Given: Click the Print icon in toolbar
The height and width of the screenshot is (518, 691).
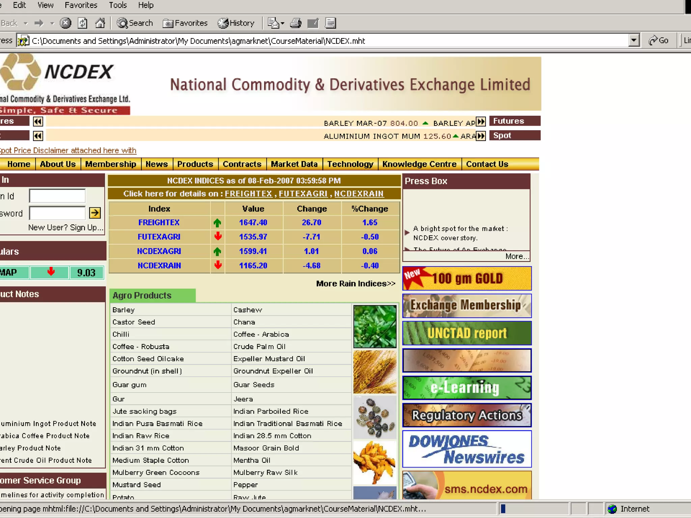Looking at the screenshot, I should click(296, 23).
